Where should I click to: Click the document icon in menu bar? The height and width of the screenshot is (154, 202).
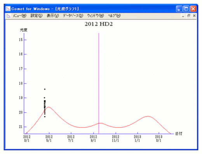point(9,16)
